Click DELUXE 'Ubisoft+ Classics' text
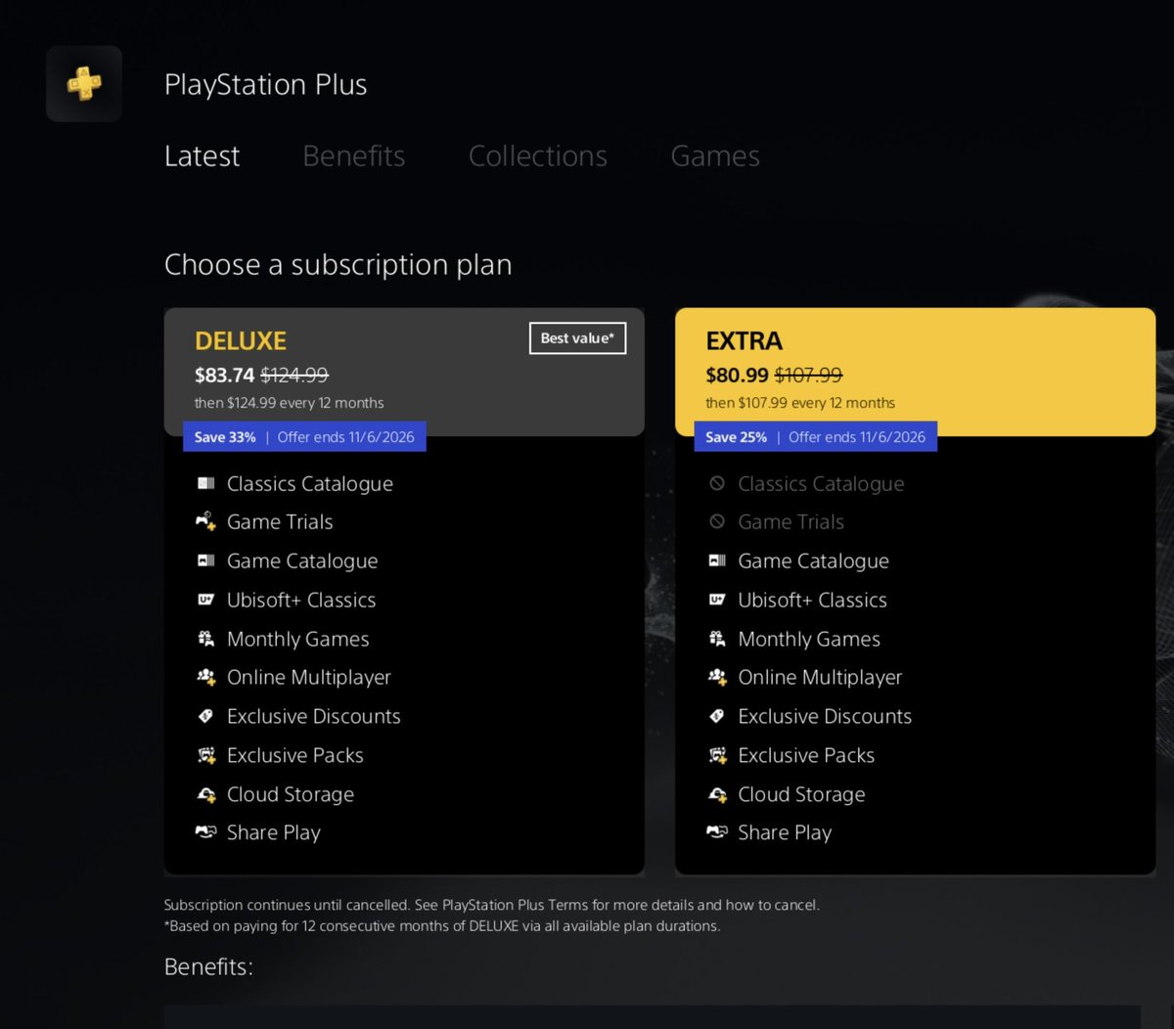 pyautogui.click(x=301, y=600)
